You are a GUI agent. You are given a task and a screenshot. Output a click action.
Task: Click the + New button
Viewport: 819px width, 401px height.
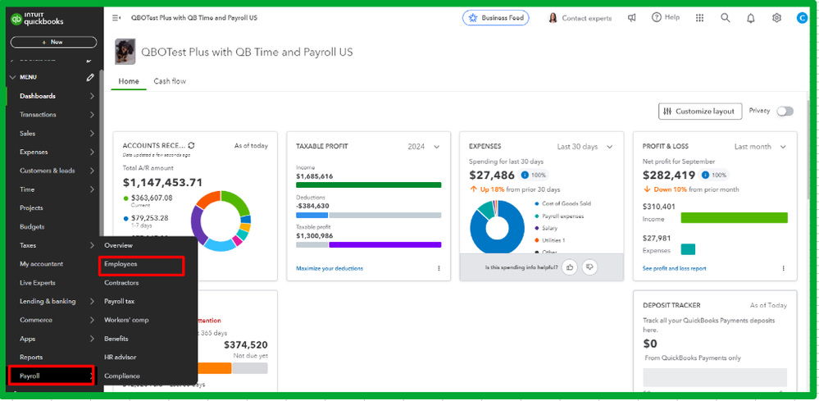pos(54,43)
